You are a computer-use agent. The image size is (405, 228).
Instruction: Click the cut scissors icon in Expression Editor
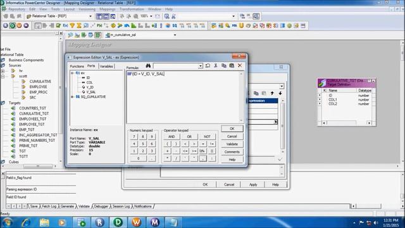click(x=216, y=66)
